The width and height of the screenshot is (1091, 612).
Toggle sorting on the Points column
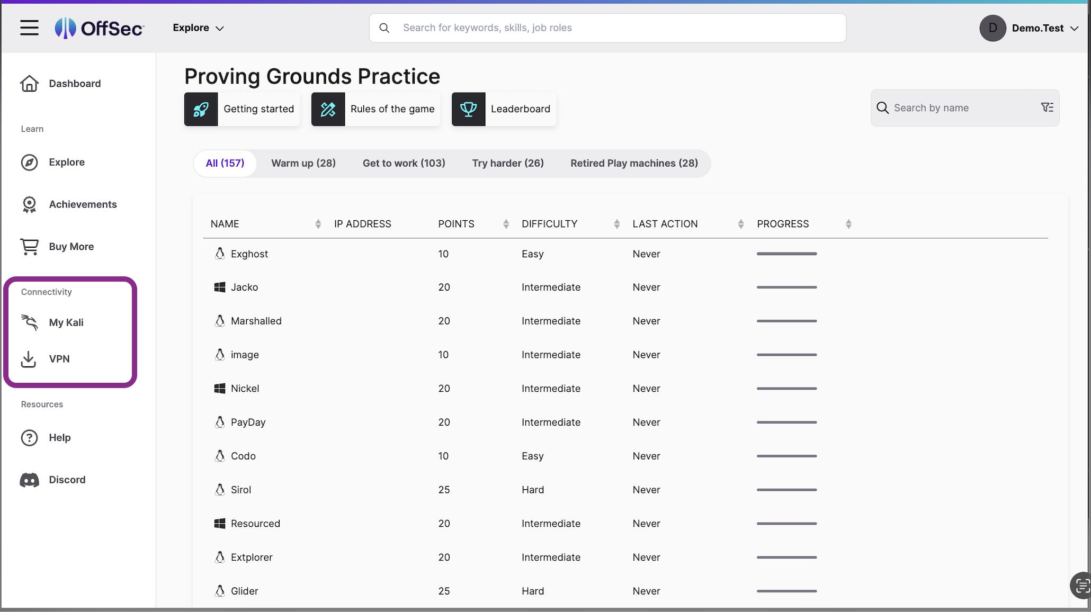coord(505,223)
